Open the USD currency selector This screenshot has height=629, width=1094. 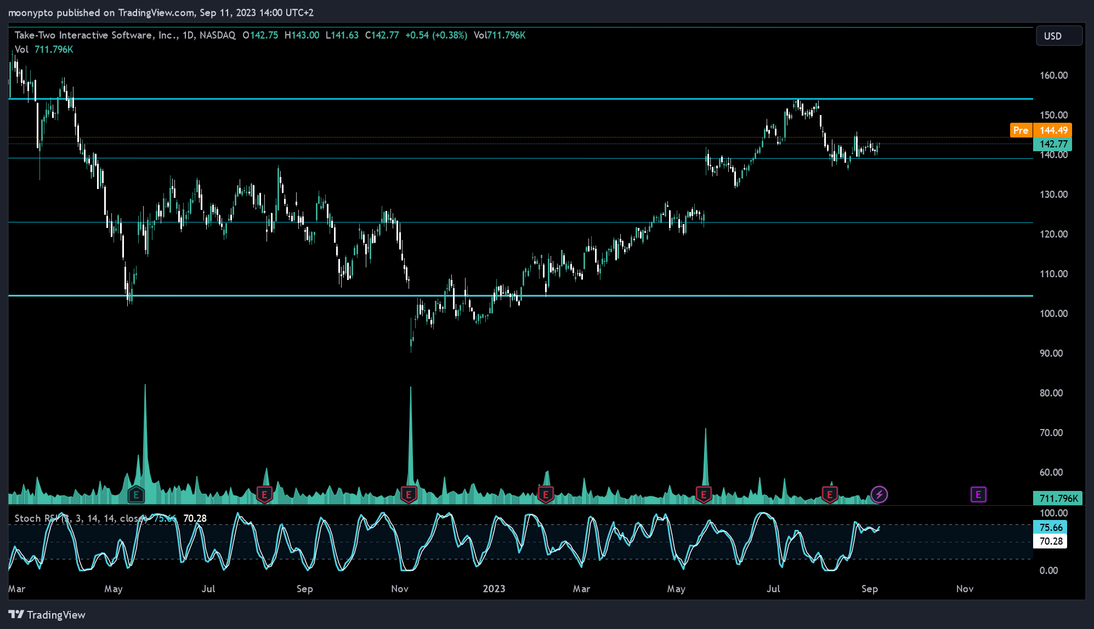[1059, 36]
